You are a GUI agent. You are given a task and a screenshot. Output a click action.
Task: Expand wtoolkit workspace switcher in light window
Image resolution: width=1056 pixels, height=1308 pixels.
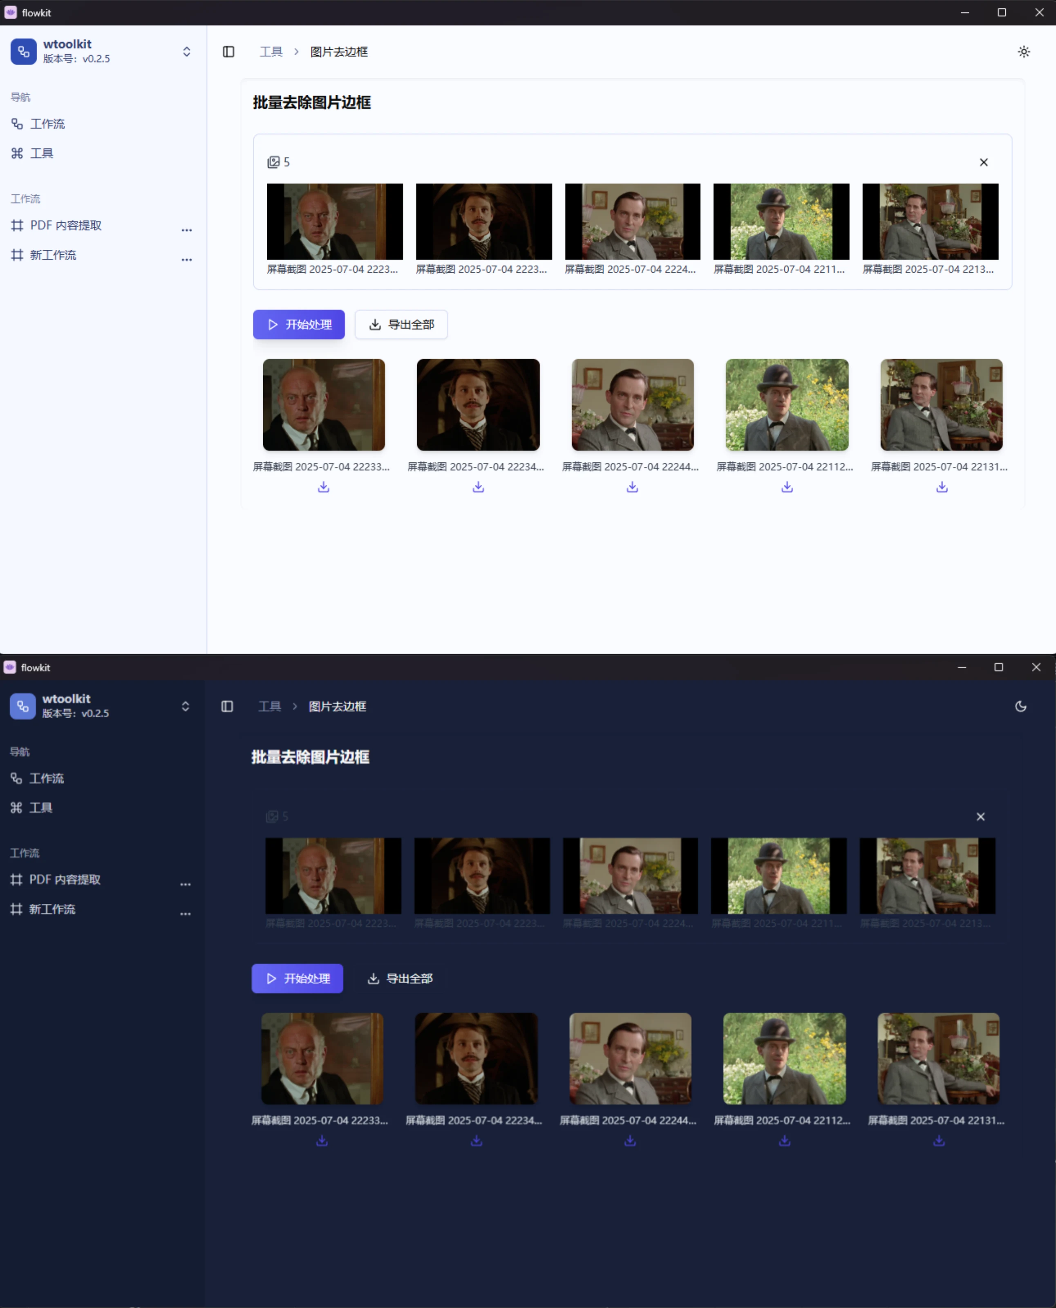[x=187, y=52]
